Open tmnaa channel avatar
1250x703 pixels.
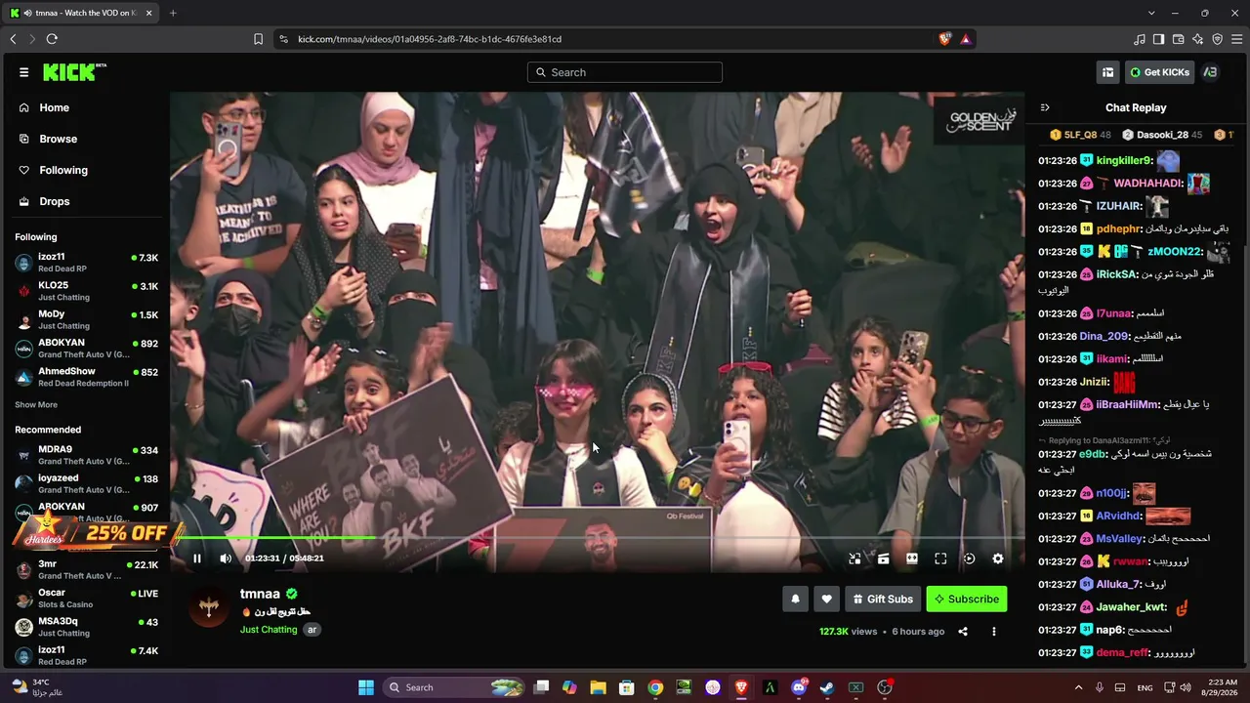pos(209,608)
